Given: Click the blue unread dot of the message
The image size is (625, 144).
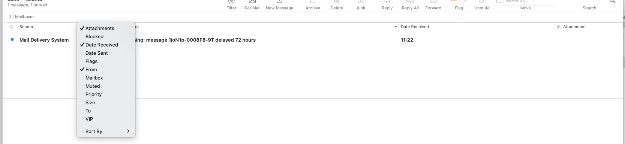Looking at the screenshot, I should [x=12, y=39].
